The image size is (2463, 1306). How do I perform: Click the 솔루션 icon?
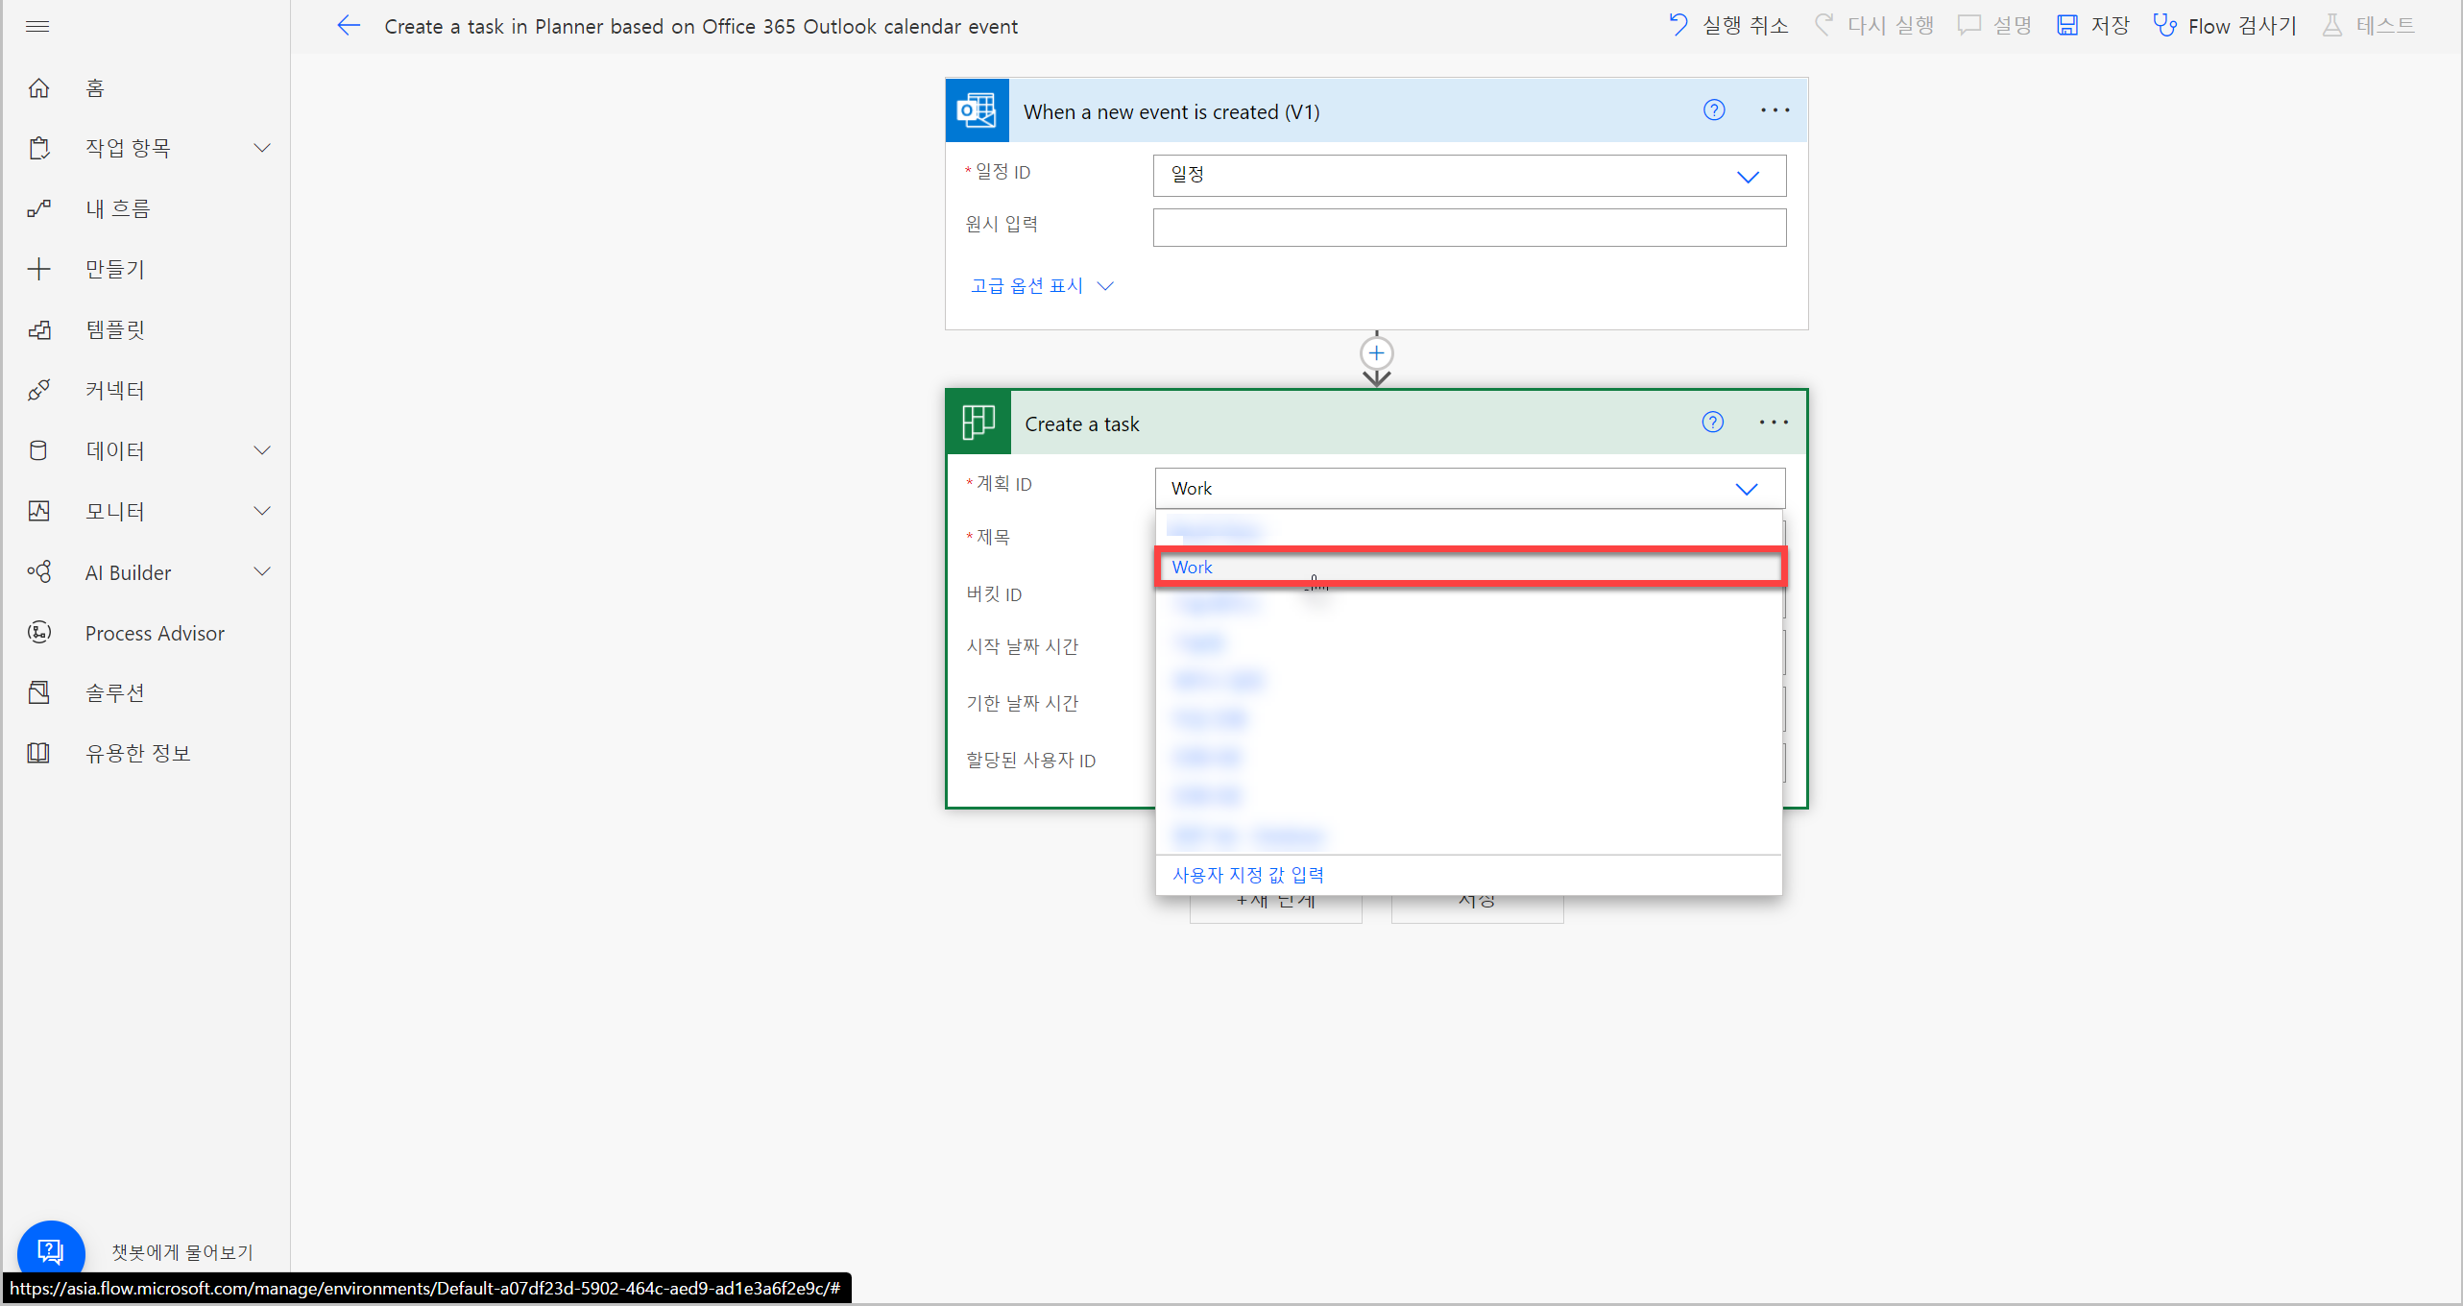tap(38, 692)
